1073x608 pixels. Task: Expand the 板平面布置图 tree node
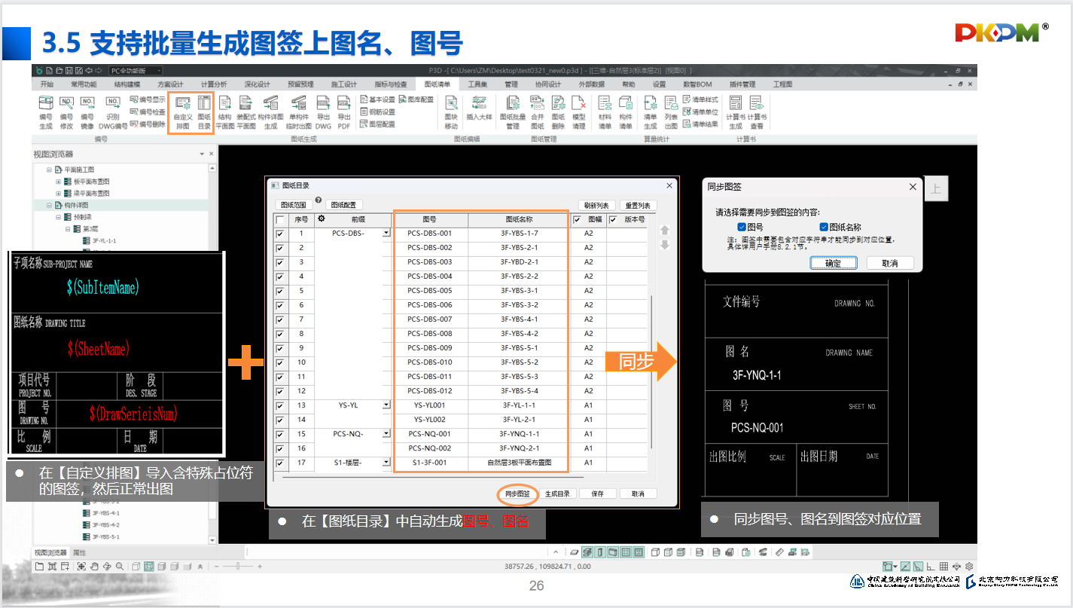(59, 182)
